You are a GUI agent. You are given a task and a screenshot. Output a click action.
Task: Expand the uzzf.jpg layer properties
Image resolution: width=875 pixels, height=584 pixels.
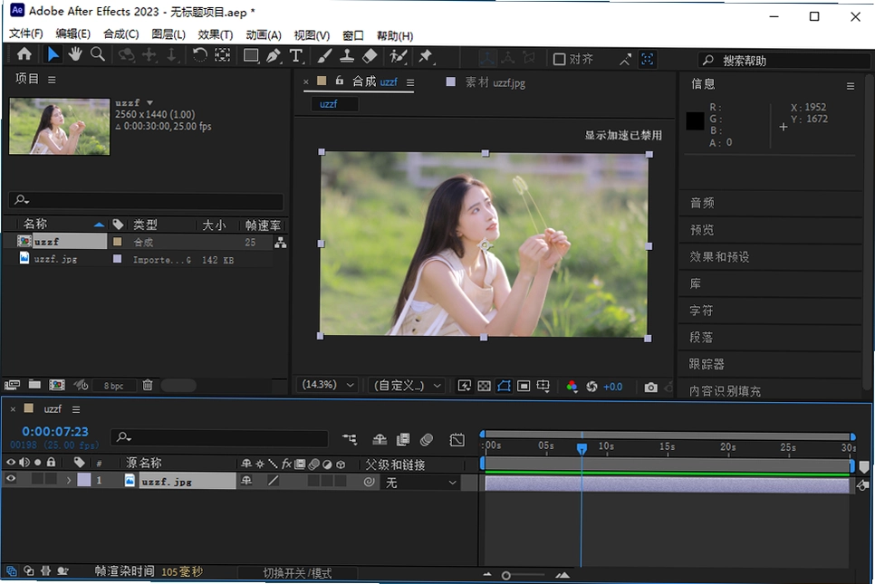click(x=69, y=480)
